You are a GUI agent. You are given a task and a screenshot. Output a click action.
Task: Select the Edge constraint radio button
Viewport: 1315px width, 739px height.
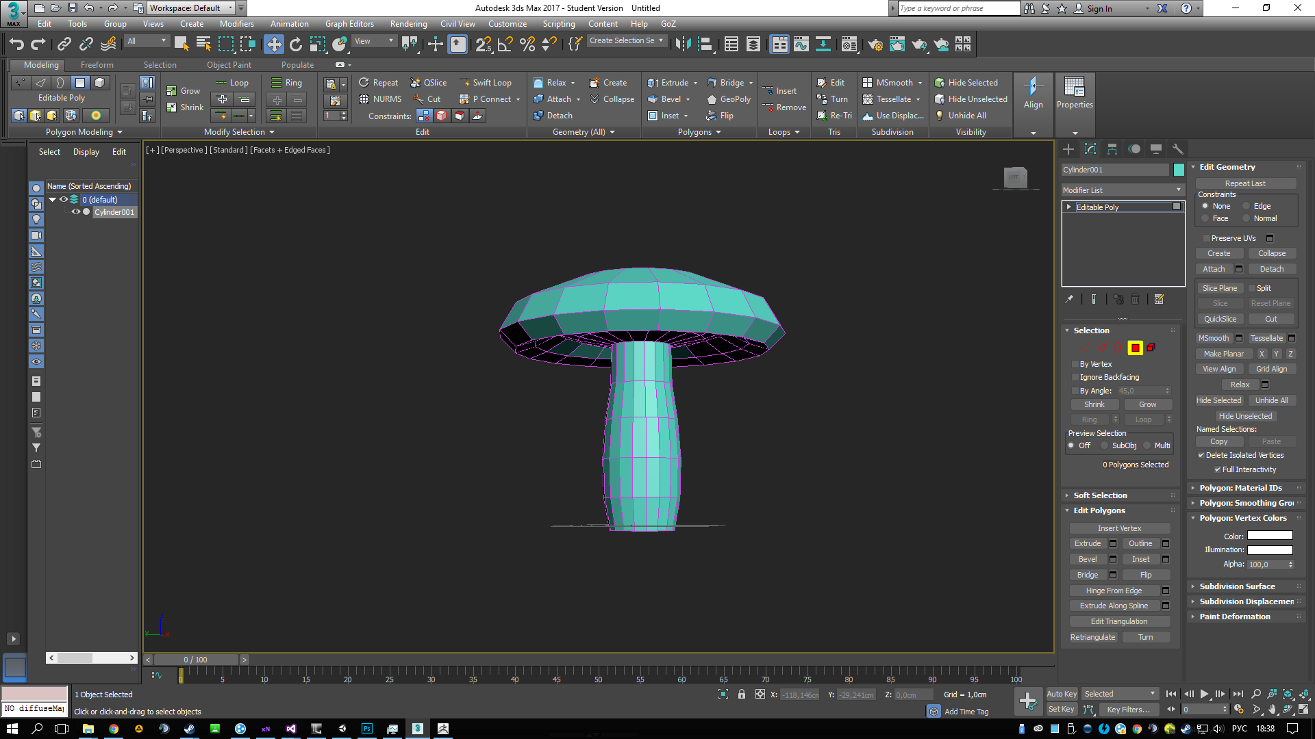pos(1247,206)
